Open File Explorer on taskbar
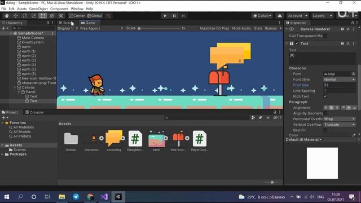This screenshot has width=361, height=203. pyautogui.click(x=61, y=197)
